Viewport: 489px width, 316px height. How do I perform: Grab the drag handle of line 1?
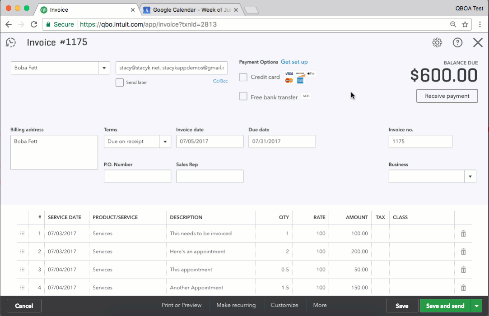click(x=23, y=234)
